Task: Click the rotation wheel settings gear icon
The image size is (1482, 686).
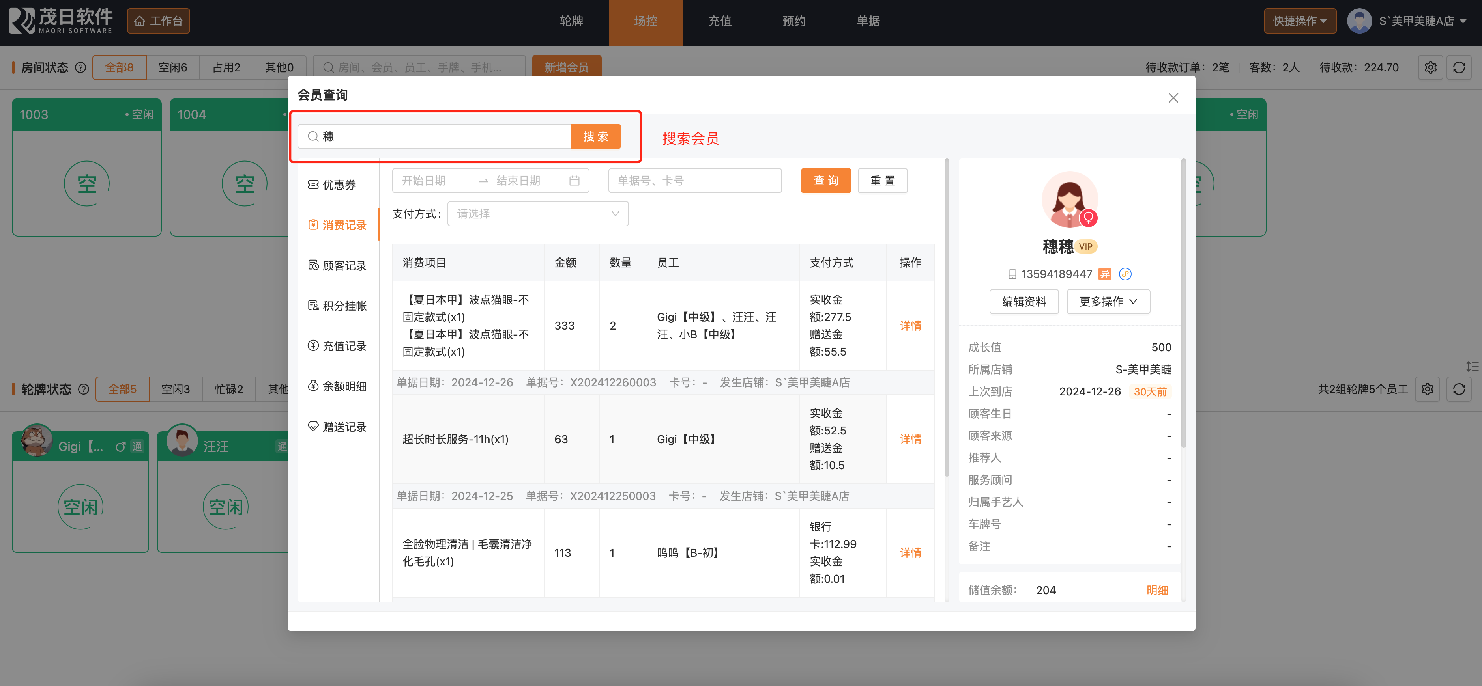Action: tap(1427, 389)
